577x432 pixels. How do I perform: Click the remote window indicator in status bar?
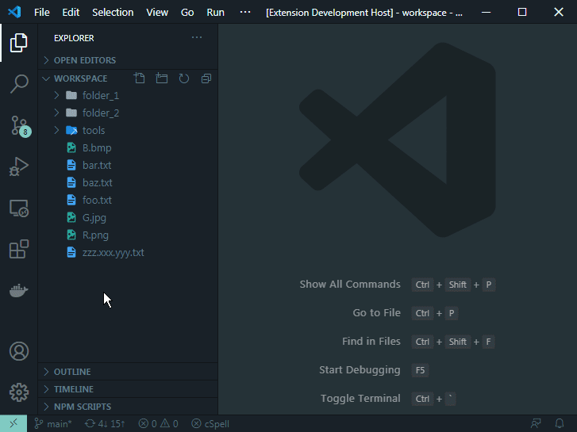(x=13, y=423)
